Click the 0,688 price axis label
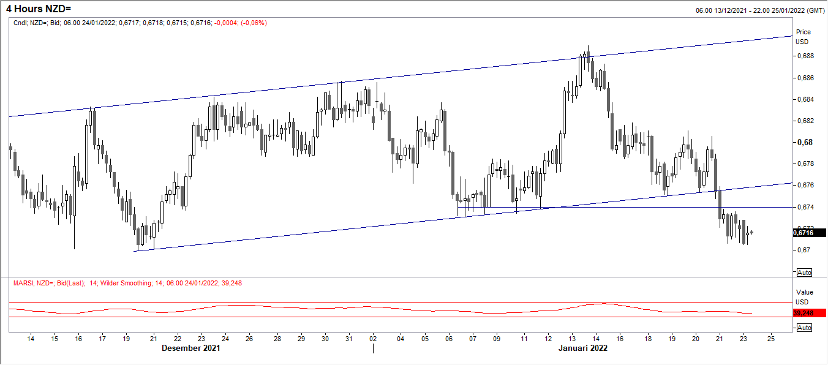The width and height of the screenshot is (828, 365). [x=805, y=56]
